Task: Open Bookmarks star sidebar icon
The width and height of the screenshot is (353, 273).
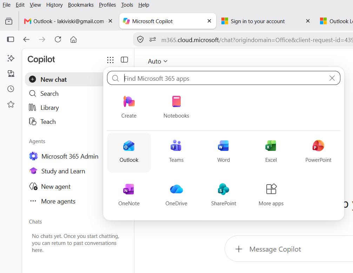Action: tap(11, 104)
